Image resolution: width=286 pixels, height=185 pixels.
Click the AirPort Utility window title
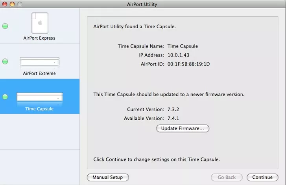(142, 4)
